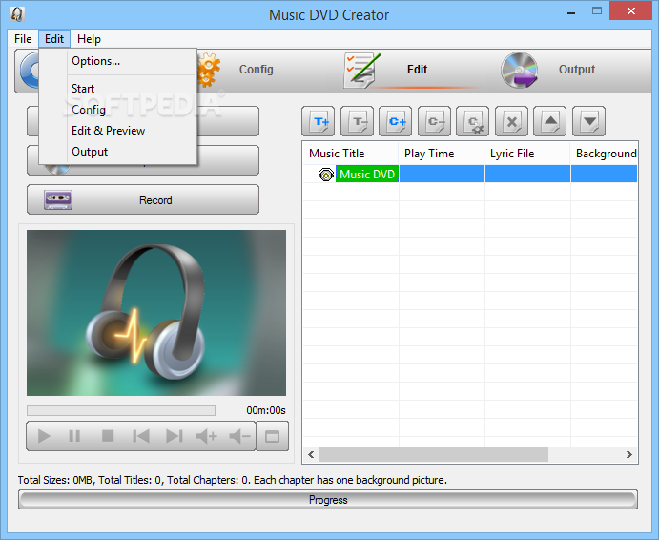Minimize the Music DVD Creator window

click(570, 13)
